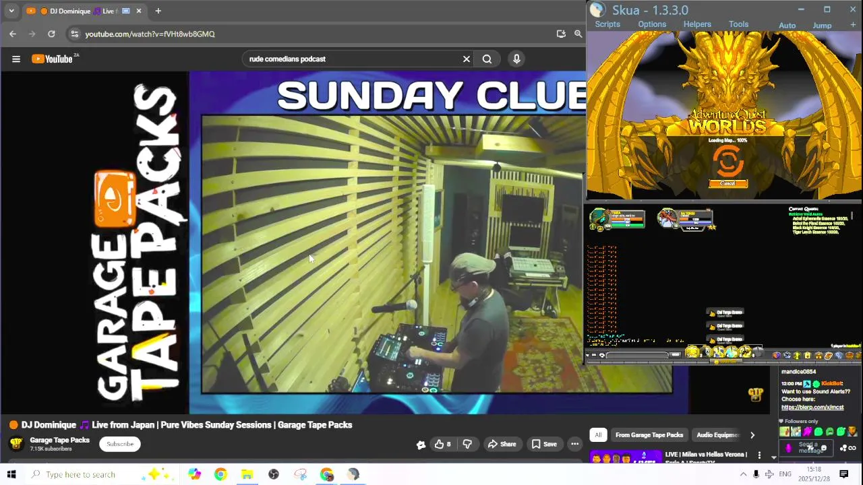Screen dimensions: 863x485
Task: Click Jump in the Skua menu bar
Action: pyautogui.click(x=822, y=26)
